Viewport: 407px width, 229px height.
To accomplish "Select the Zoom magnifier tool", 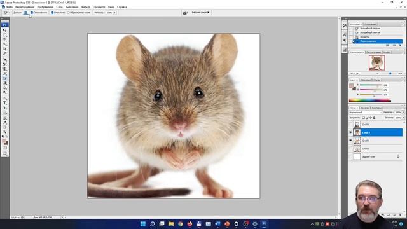I will tap(4, 132).
